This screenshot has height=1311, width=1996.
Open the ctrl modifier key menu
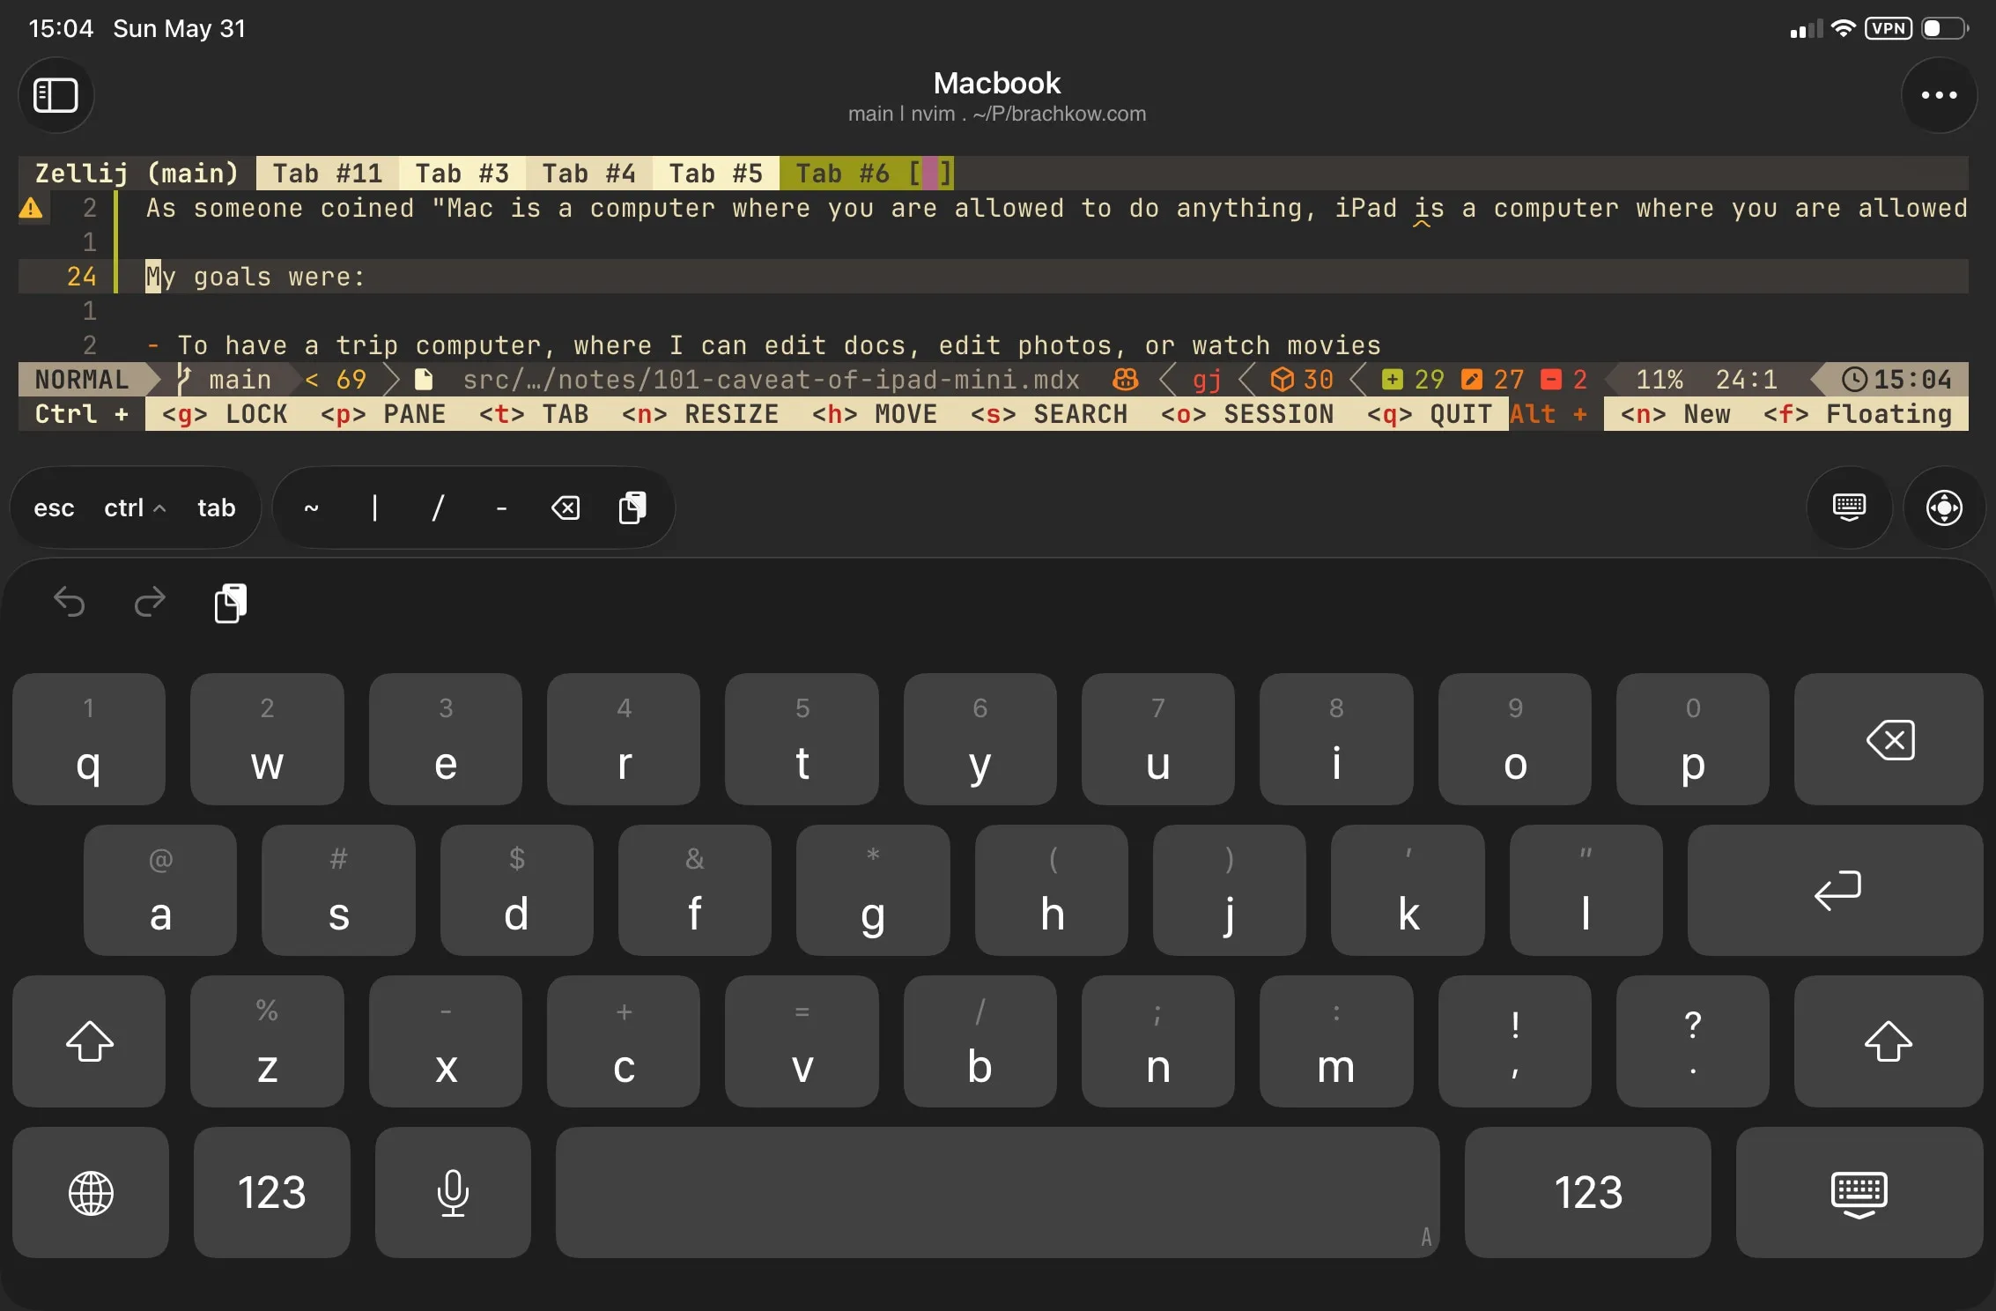click(134, 508)
